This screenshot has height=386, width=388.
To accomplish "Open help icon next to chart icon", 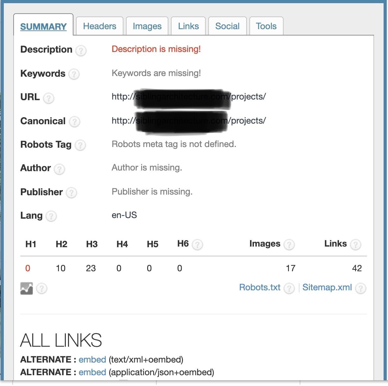I will coord(41,289).
